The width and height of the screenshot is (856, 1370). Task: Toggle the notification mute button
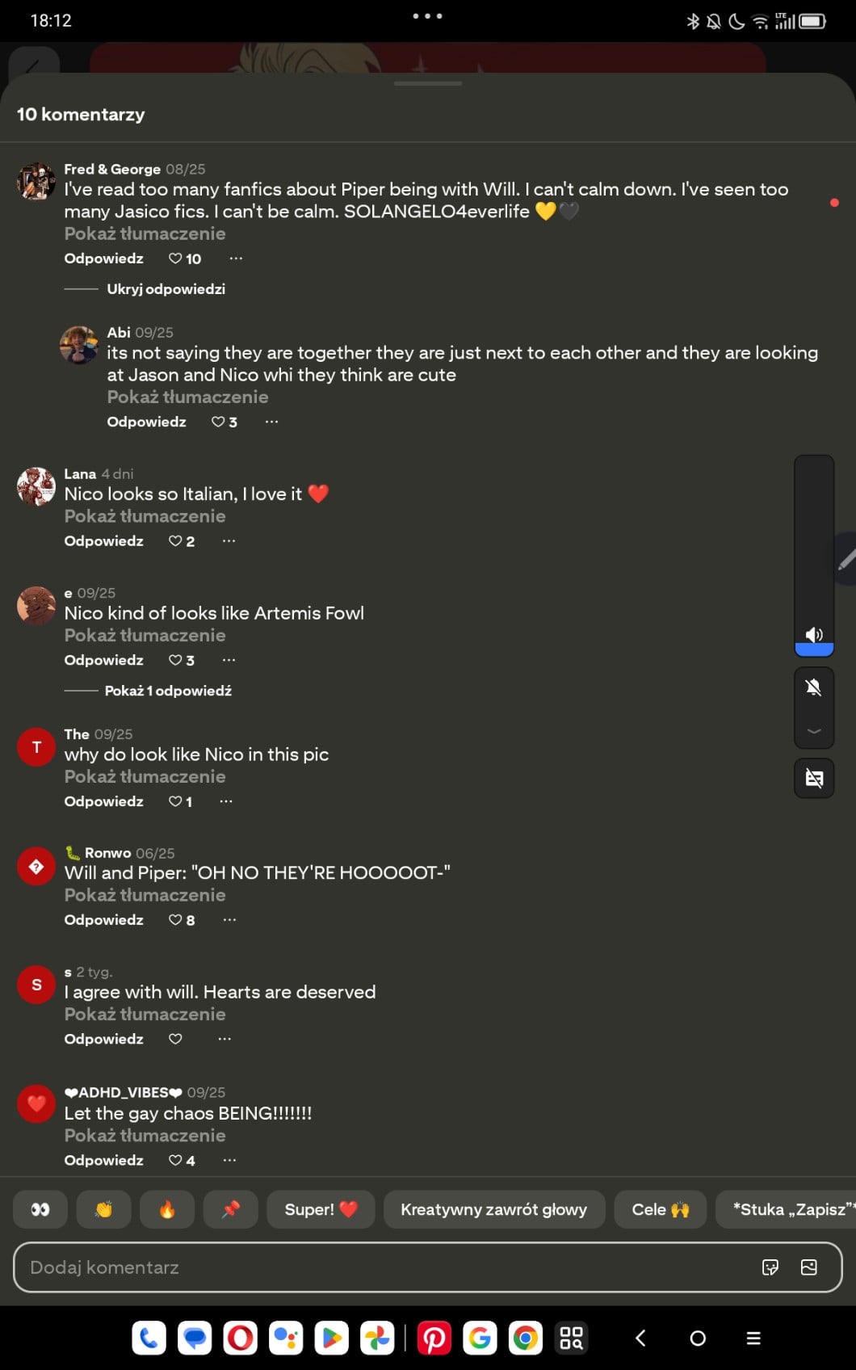click(813, 687)
